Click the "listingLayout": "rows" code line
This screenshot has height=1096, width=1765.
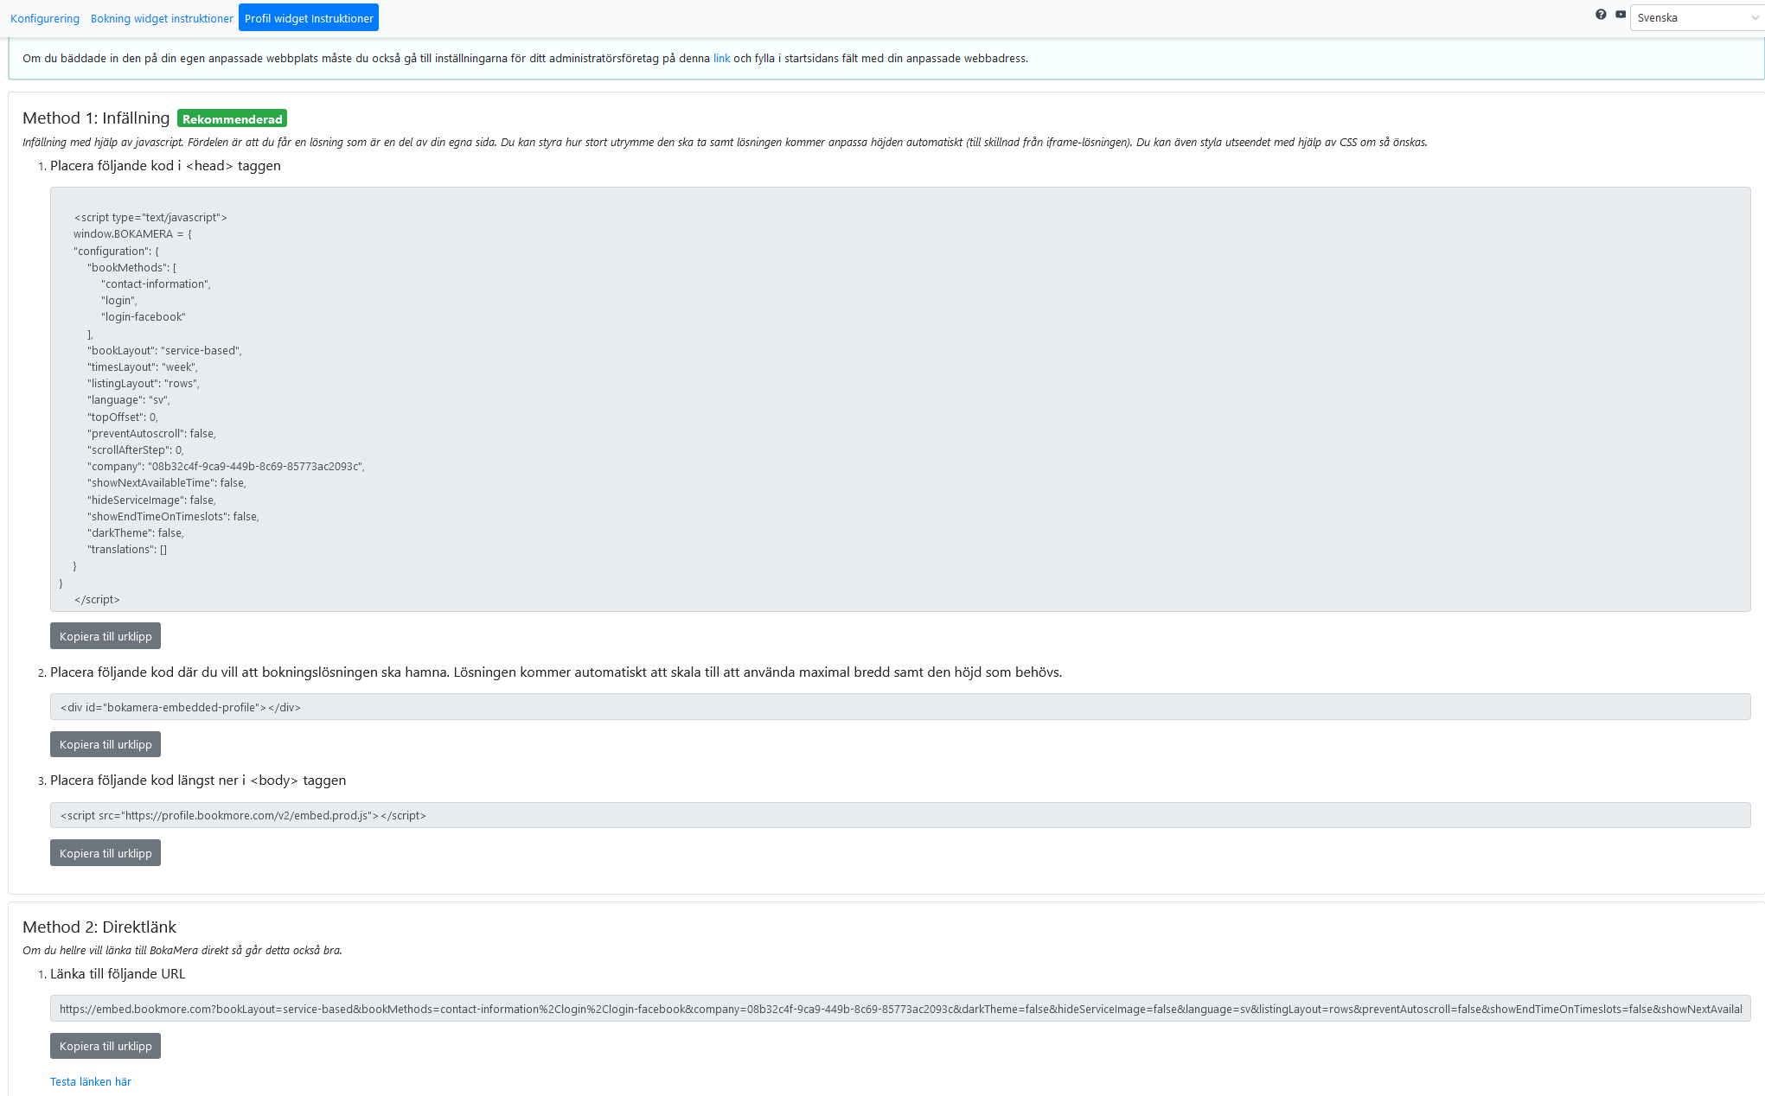point(144,384)
